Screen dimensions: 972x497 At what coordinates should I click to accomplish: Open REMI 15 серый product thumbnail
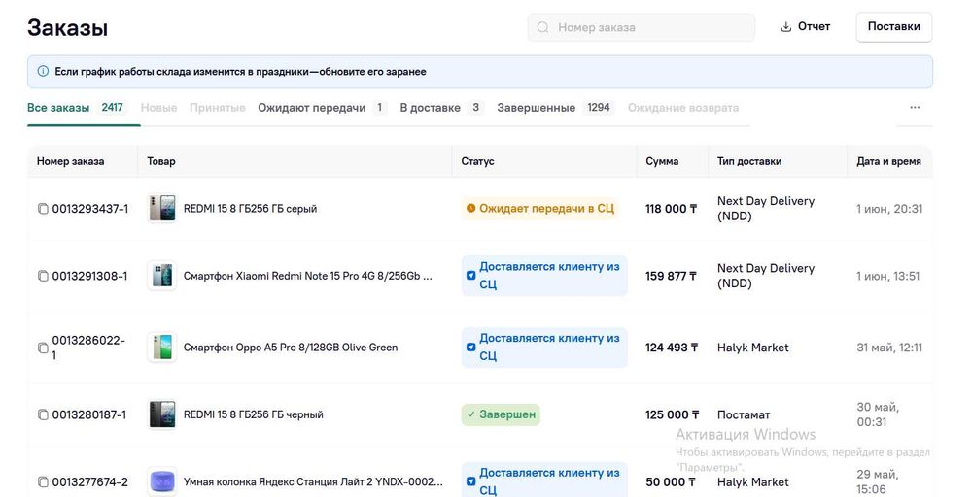pos(161,209)
